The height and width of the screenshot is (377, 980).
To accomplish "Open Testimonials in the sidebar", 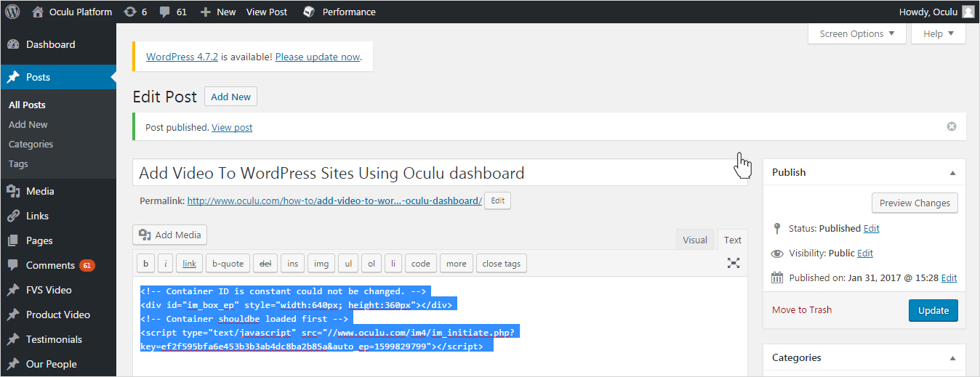I will click(58, 339).
